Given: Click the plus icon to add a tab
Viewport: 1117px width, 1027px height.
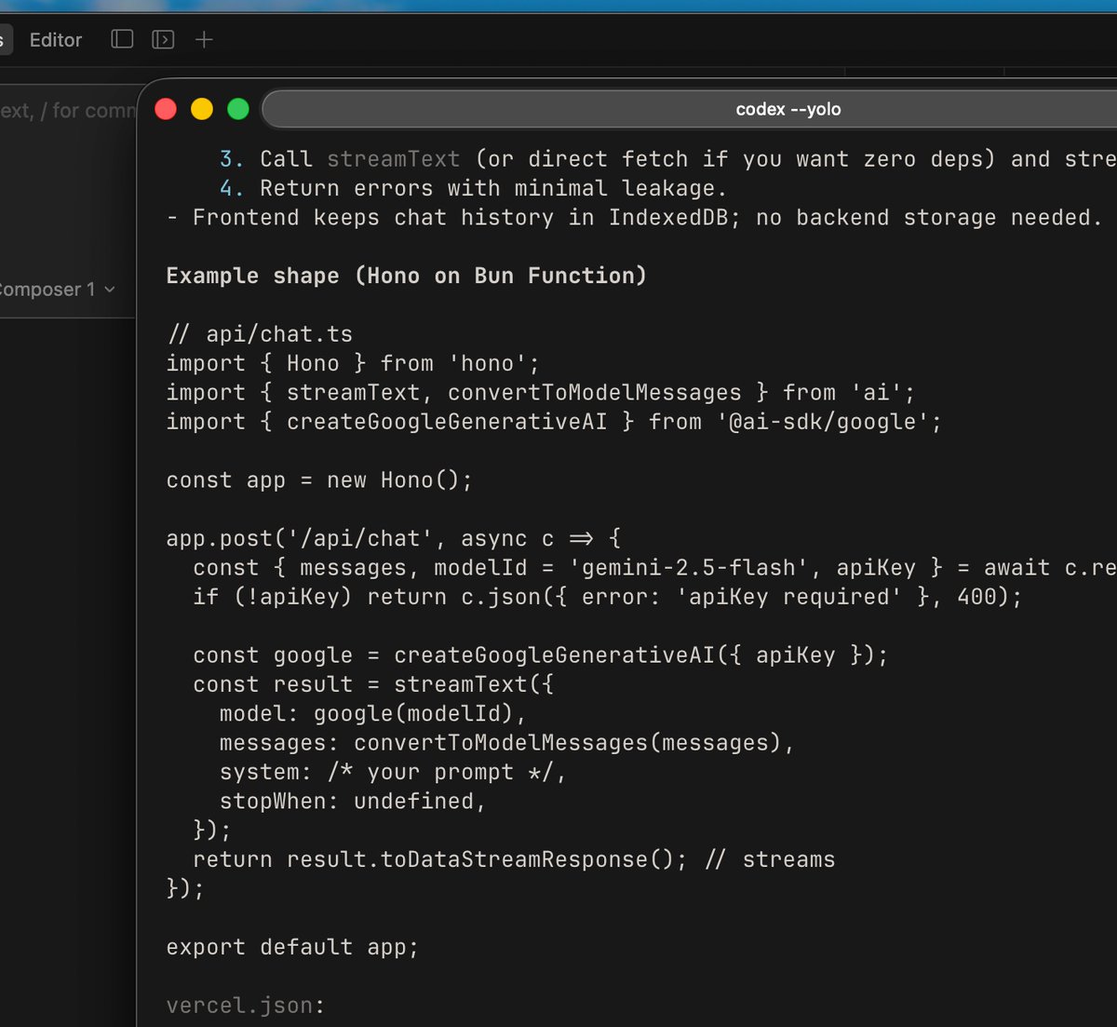Looking at the screenshot, I should coord(204,39).
